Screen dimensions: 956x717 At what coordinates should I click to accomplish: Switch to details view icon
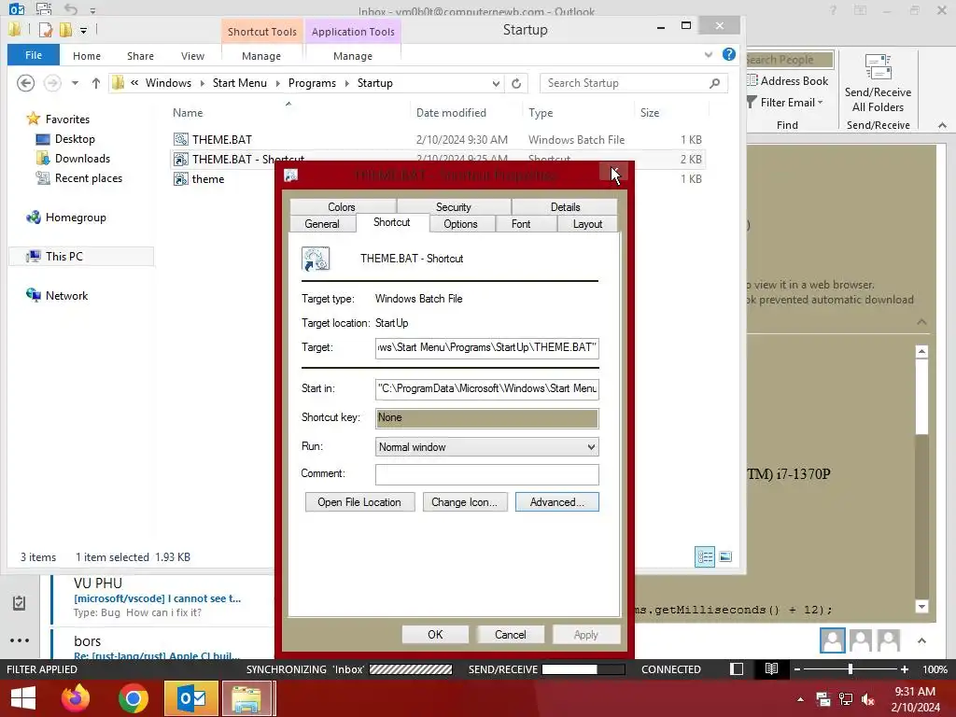click(705, 556)
